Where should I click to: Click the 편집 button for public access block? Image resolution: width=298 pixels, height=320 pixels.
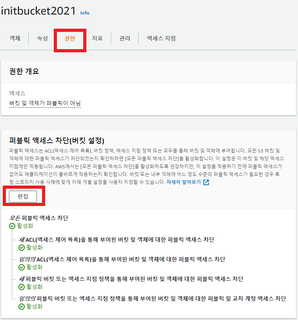point(23,196)
